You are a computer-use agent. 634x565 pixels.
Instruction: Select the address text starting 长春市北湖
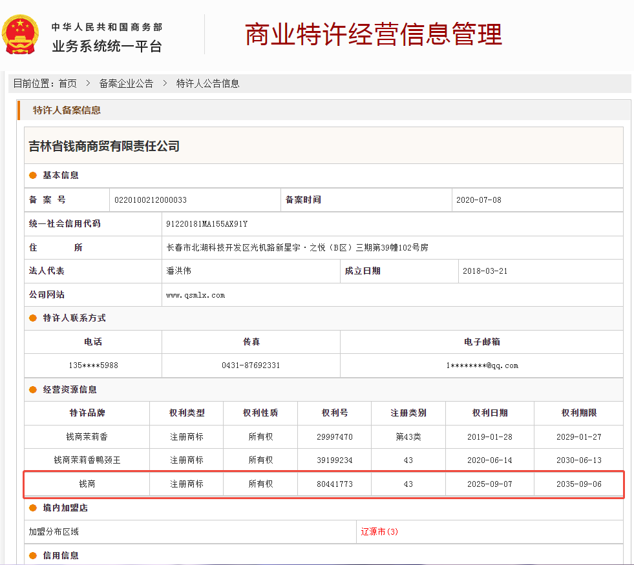(x=297, y=247)
